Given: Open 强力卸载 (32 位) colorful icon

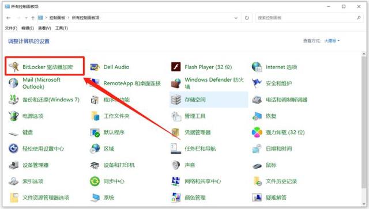Looking at the screenshot, I should point(257,132).
